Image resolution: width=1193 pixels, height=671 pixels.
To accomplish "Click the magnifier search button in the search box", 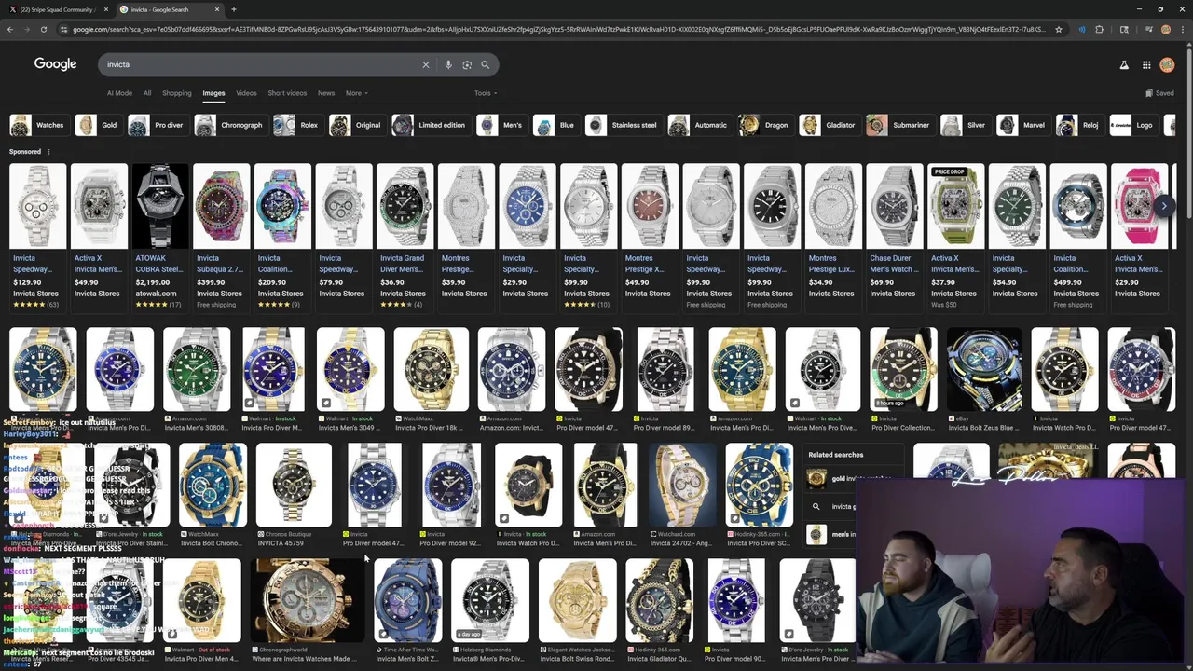I will 485,64.
